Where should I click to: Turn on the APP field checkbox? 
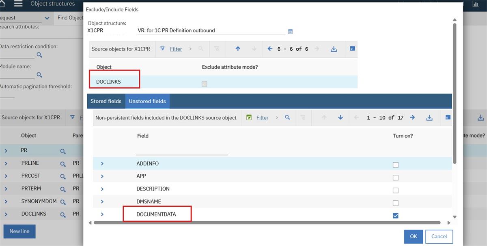[396, 177]
